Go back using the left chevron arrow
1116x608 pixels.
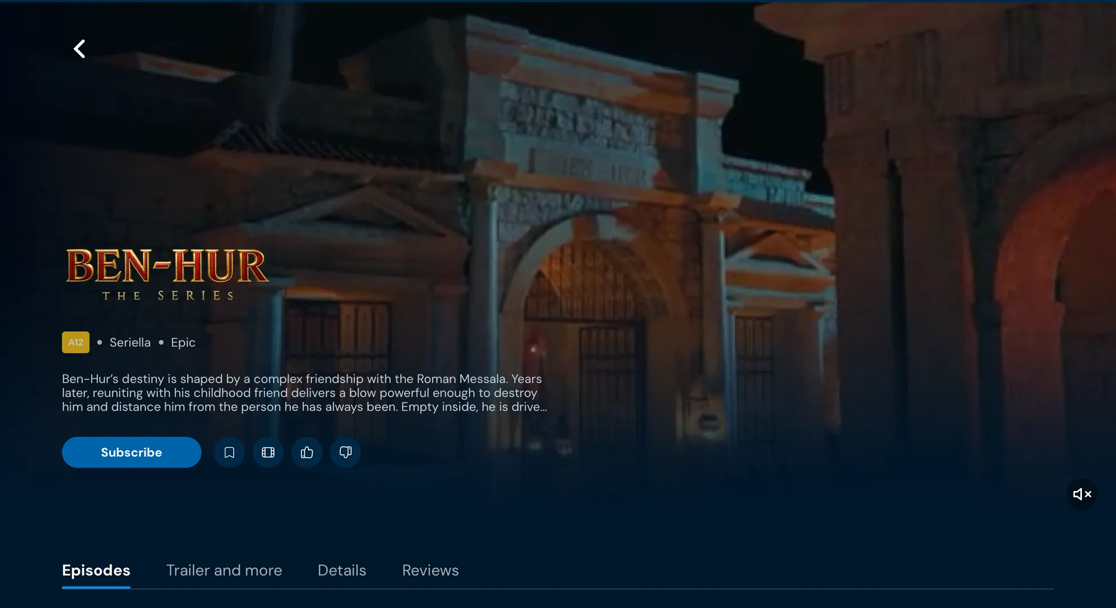click(80, 49)
